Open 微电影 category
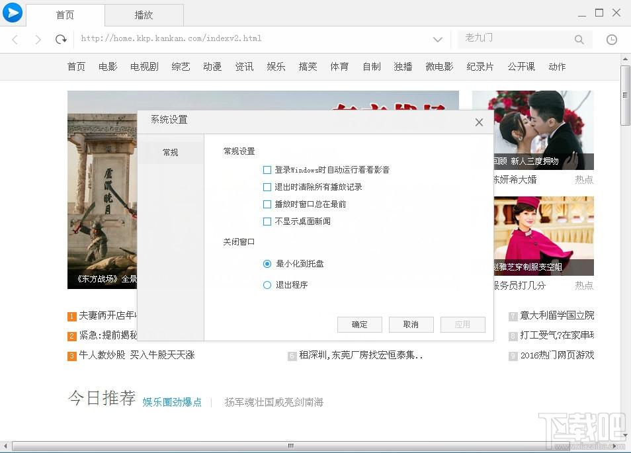Viewport: 631px width, 453px height. pos(439,67)
